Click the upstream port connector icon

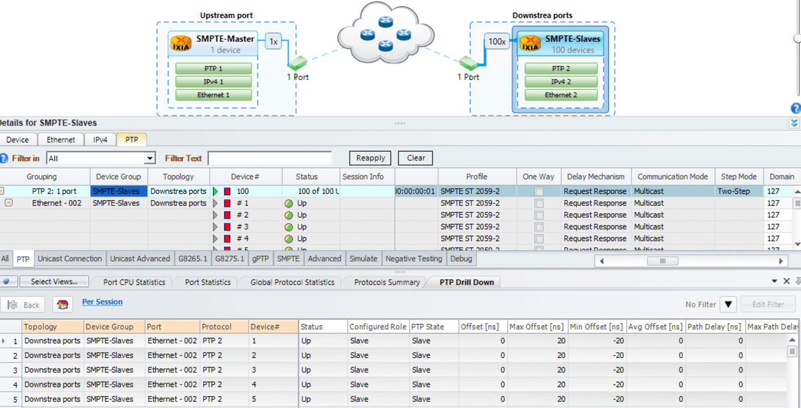point(296,64)
